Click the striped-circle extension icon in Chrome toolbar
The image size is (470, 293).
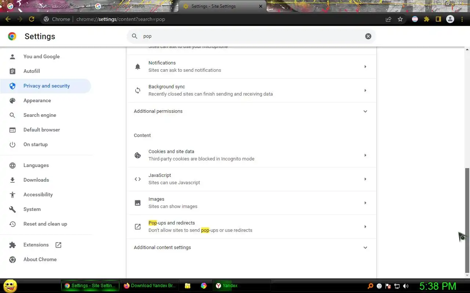(x=415, y=19)
